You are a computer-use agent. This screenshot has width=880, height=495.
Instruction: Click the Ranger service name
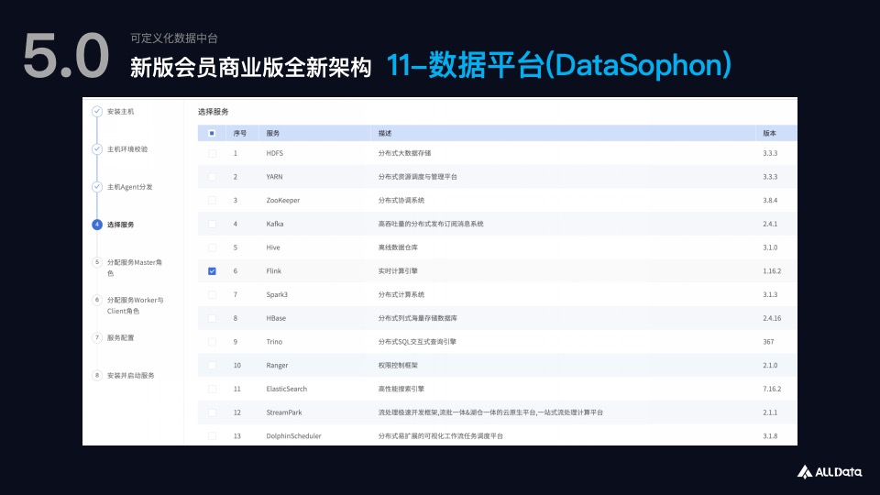point(277,366)
